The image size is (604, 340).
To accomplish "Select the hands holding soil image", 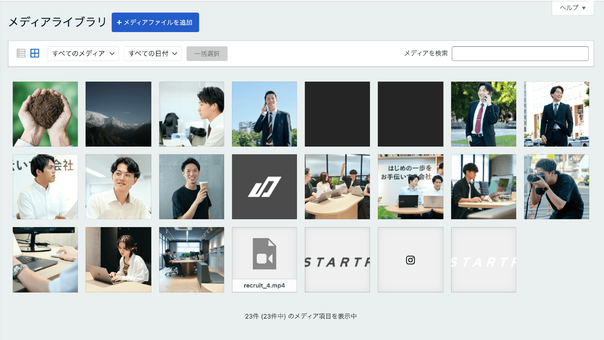I will pyautogui.click(x=45, y=114).
